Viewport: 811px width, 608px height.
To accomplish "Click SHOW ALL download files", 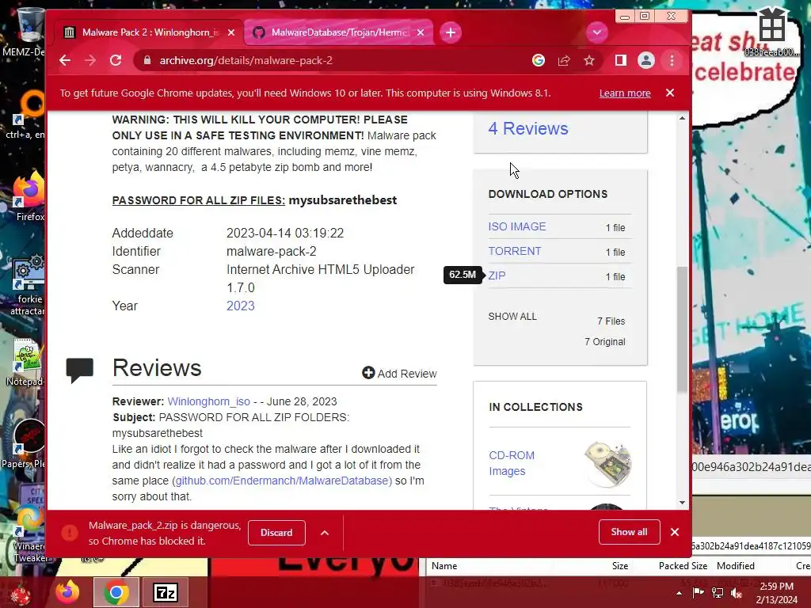I will pos(512,317).
